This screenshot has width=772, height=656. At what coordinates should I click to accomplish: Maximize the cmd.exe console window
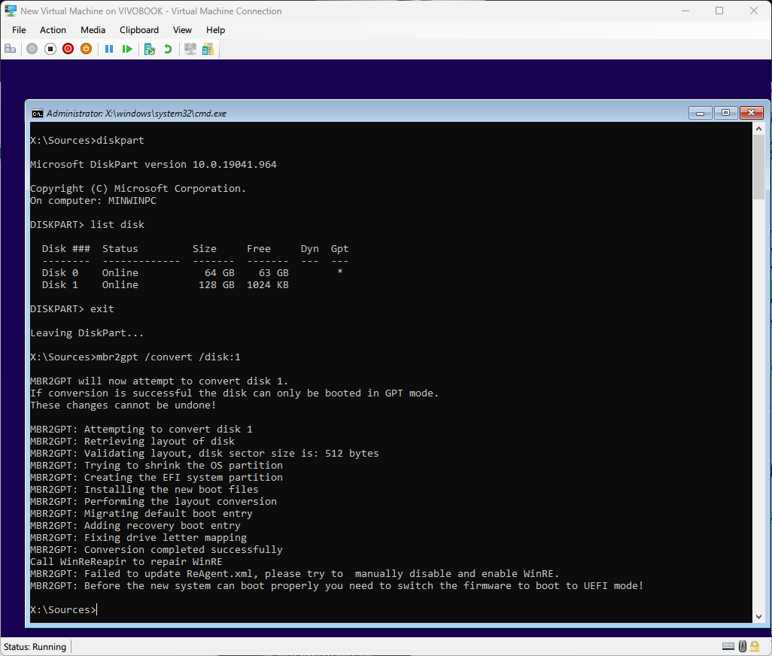(725, 113)
